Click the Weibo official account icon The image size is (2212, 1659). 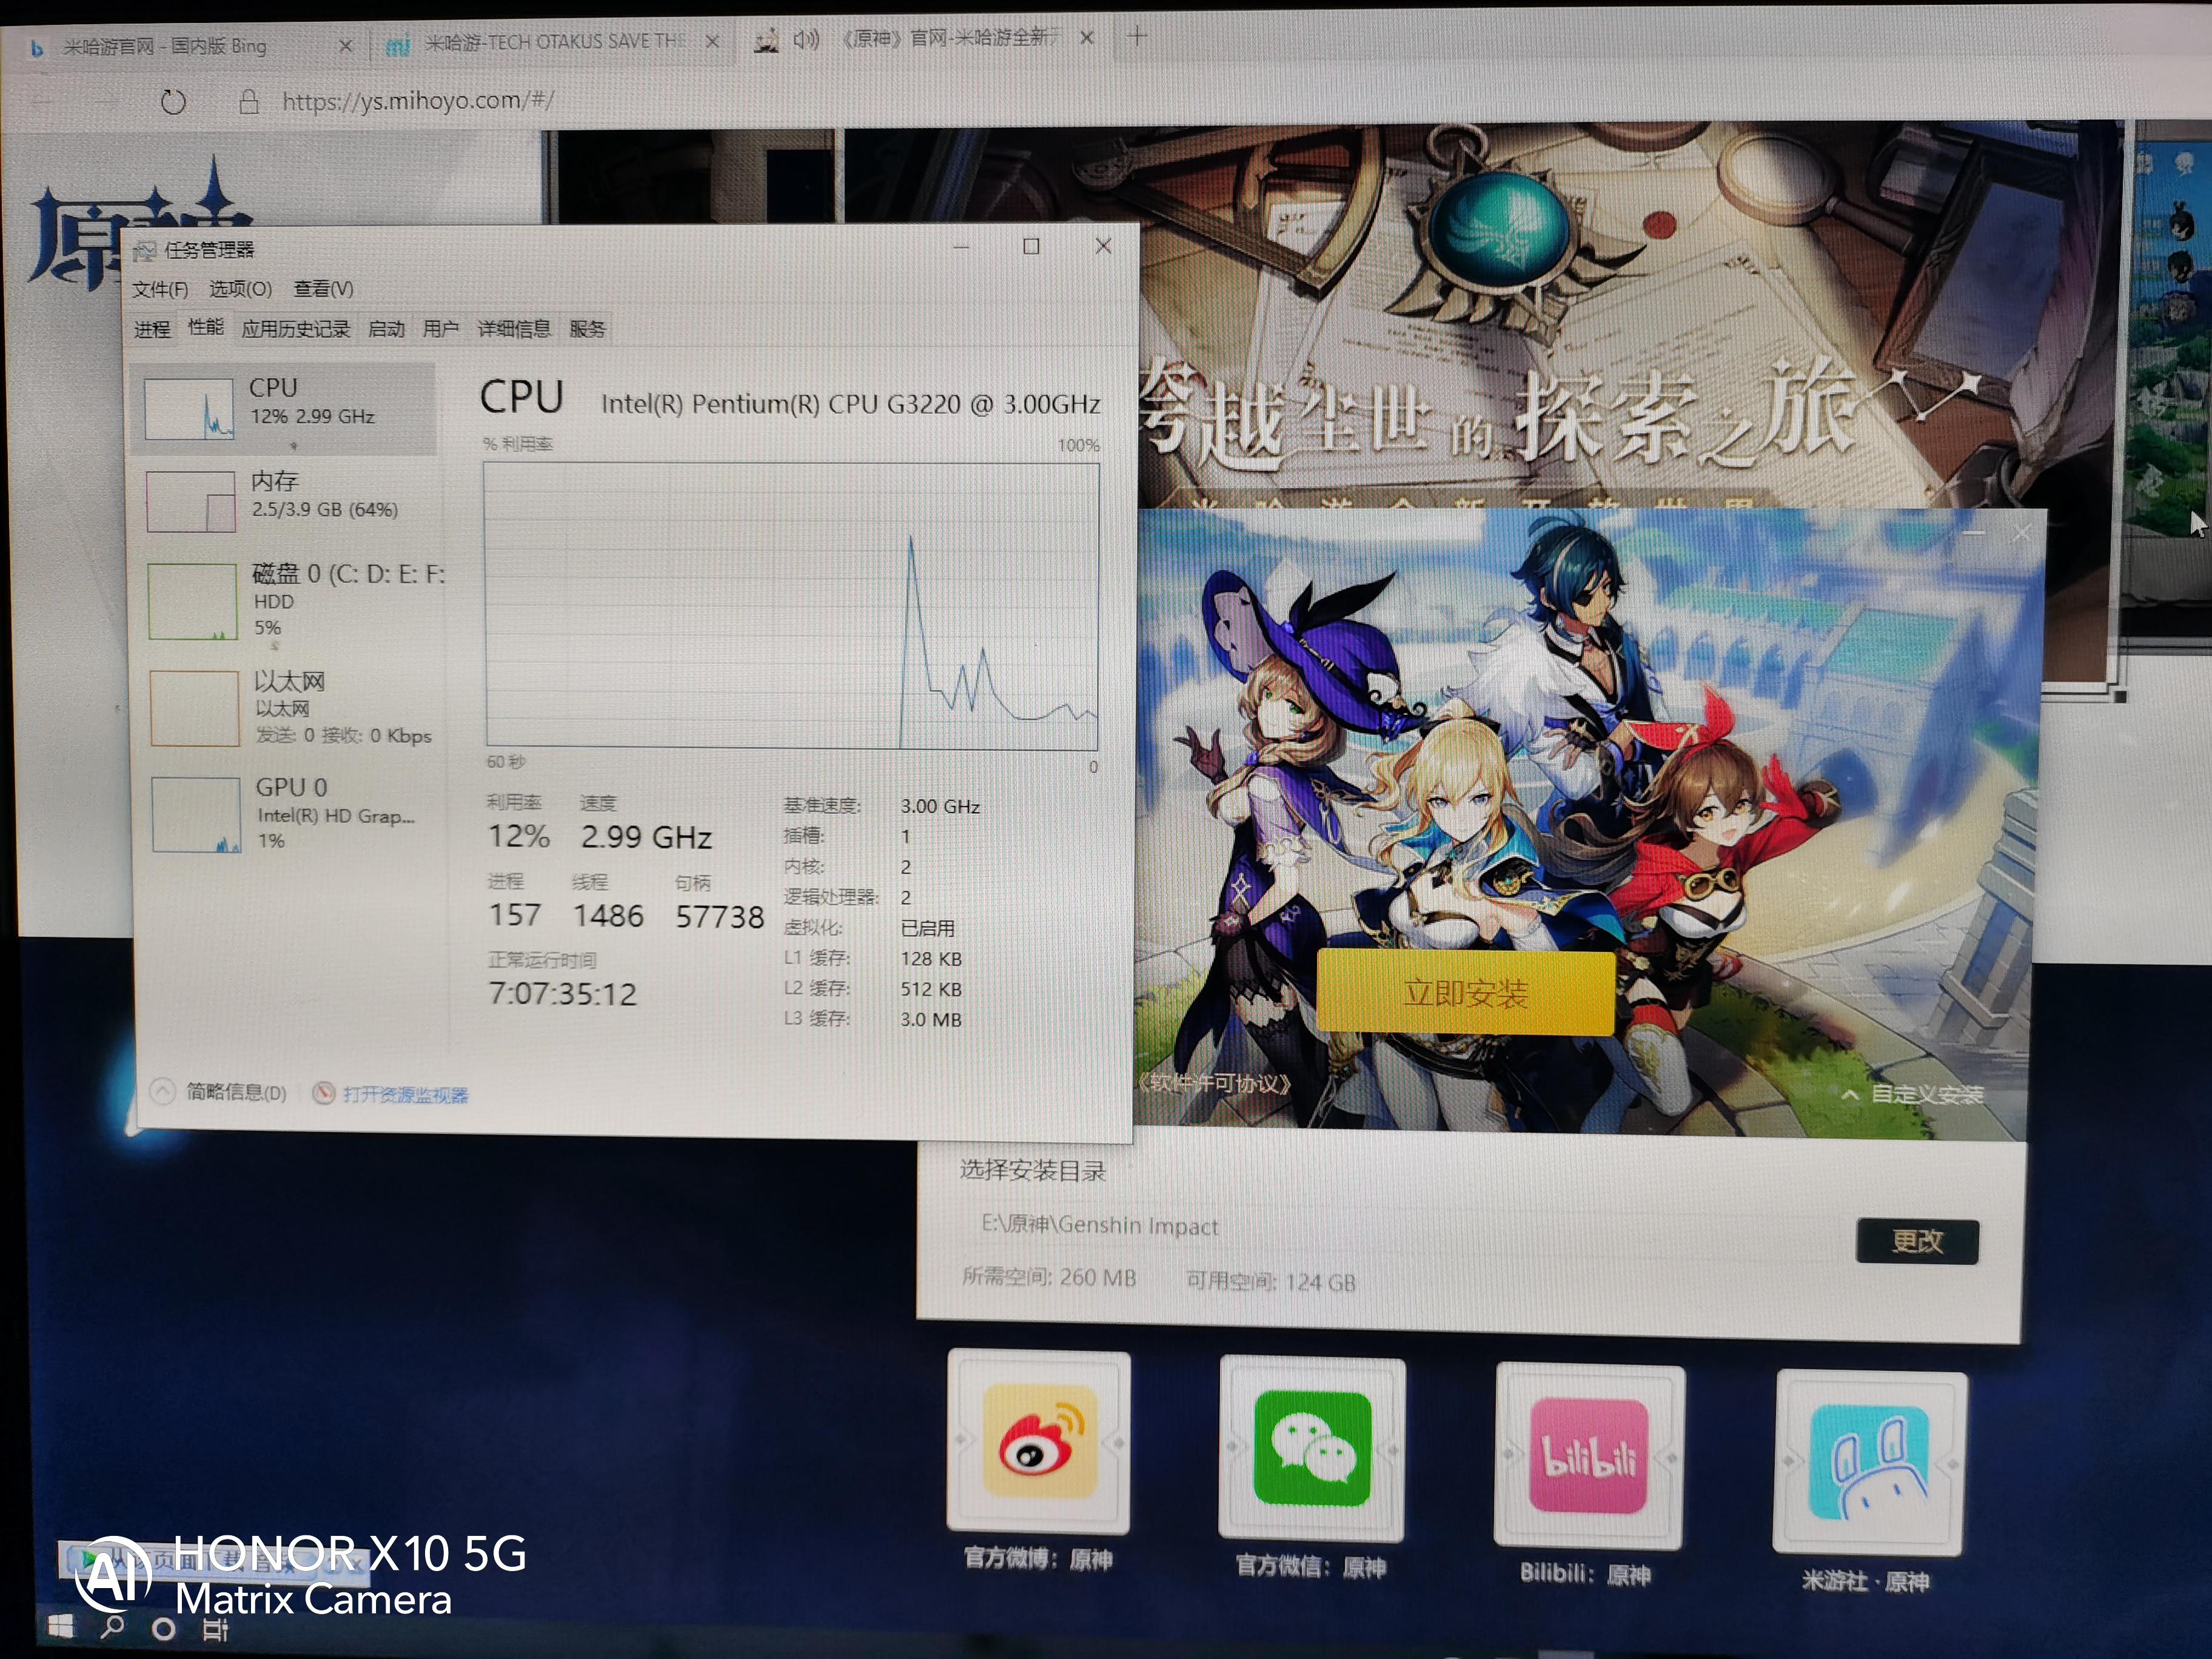coord(1039,1441)
